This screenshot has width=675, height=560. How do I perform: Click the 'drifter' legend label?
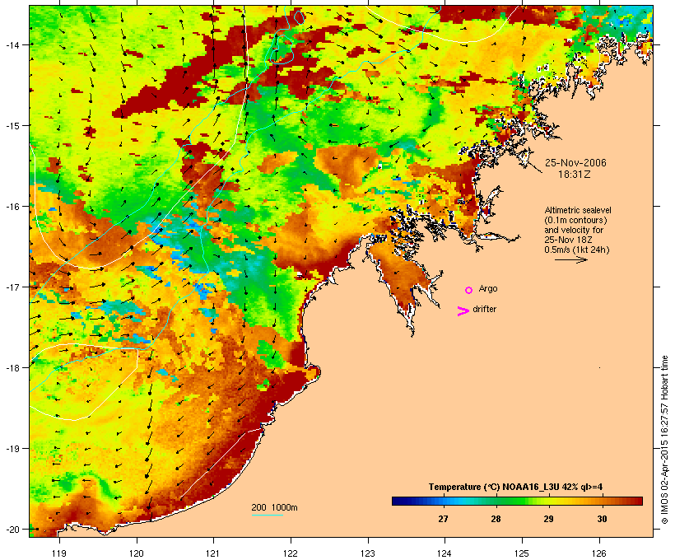(x=484, y=309)
